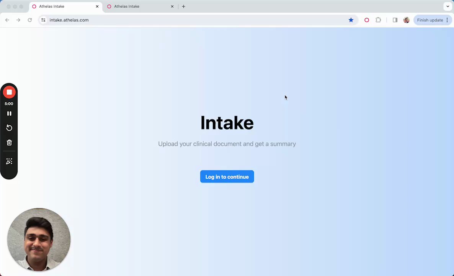Screen dimensions: 454x276
Task: Reload the current page
Action: click(29, 20)
